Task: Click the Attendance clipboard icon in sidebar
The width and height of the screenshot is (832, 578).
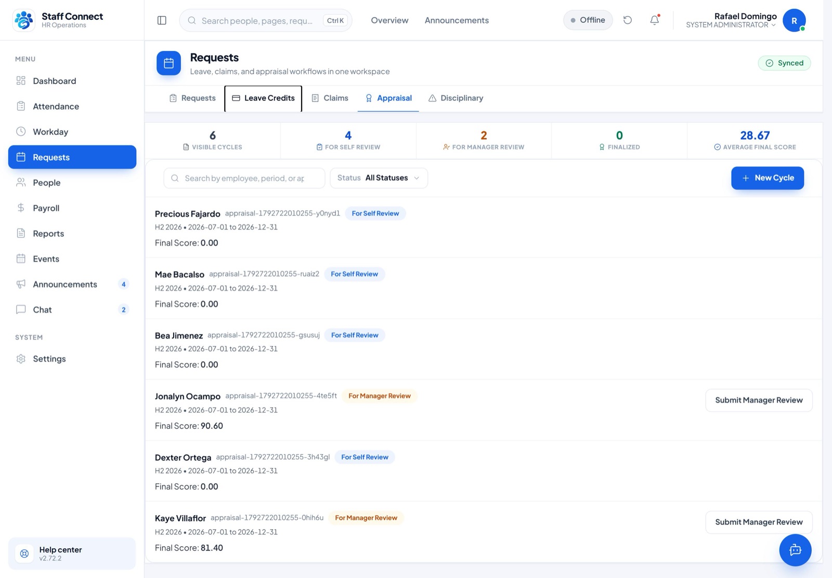Action: click(x=21, y=106)
